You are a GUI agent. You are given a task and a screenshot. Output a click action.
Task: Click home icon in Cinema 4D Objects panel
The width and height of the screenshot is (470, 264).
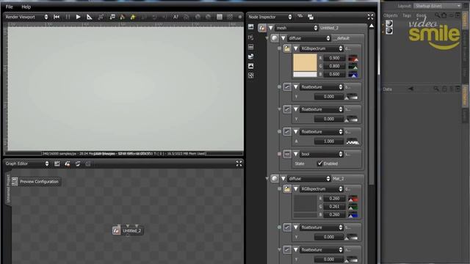coord(444,15)
